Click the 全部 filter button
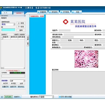This screenshot has height=105, width=105. (21, 83)
